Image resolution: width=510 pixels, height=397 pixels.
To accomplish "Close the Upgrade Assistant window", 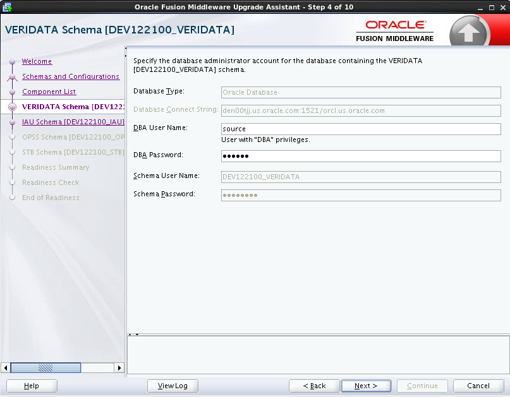I will pyautogui.click(x=503, y=8).
